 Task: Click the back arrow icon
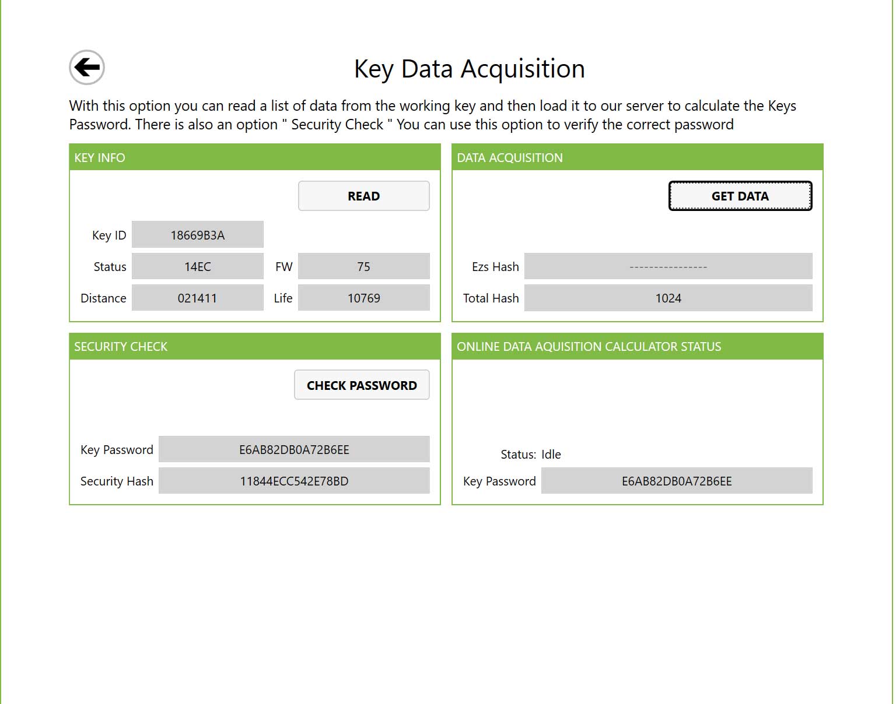(x=87, y=67)
